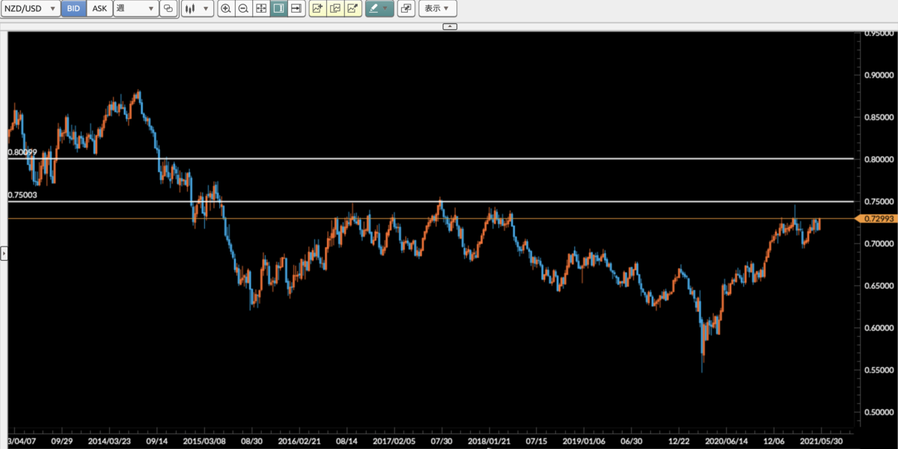898x449 pixels.
Task: Open the drawing tool pen dropdown
Action: click(379, 9)
